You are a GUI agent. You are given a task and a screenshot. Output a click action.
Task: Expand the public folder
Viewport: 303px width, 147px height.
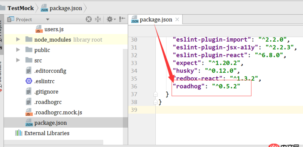click(x=18, y=50)
